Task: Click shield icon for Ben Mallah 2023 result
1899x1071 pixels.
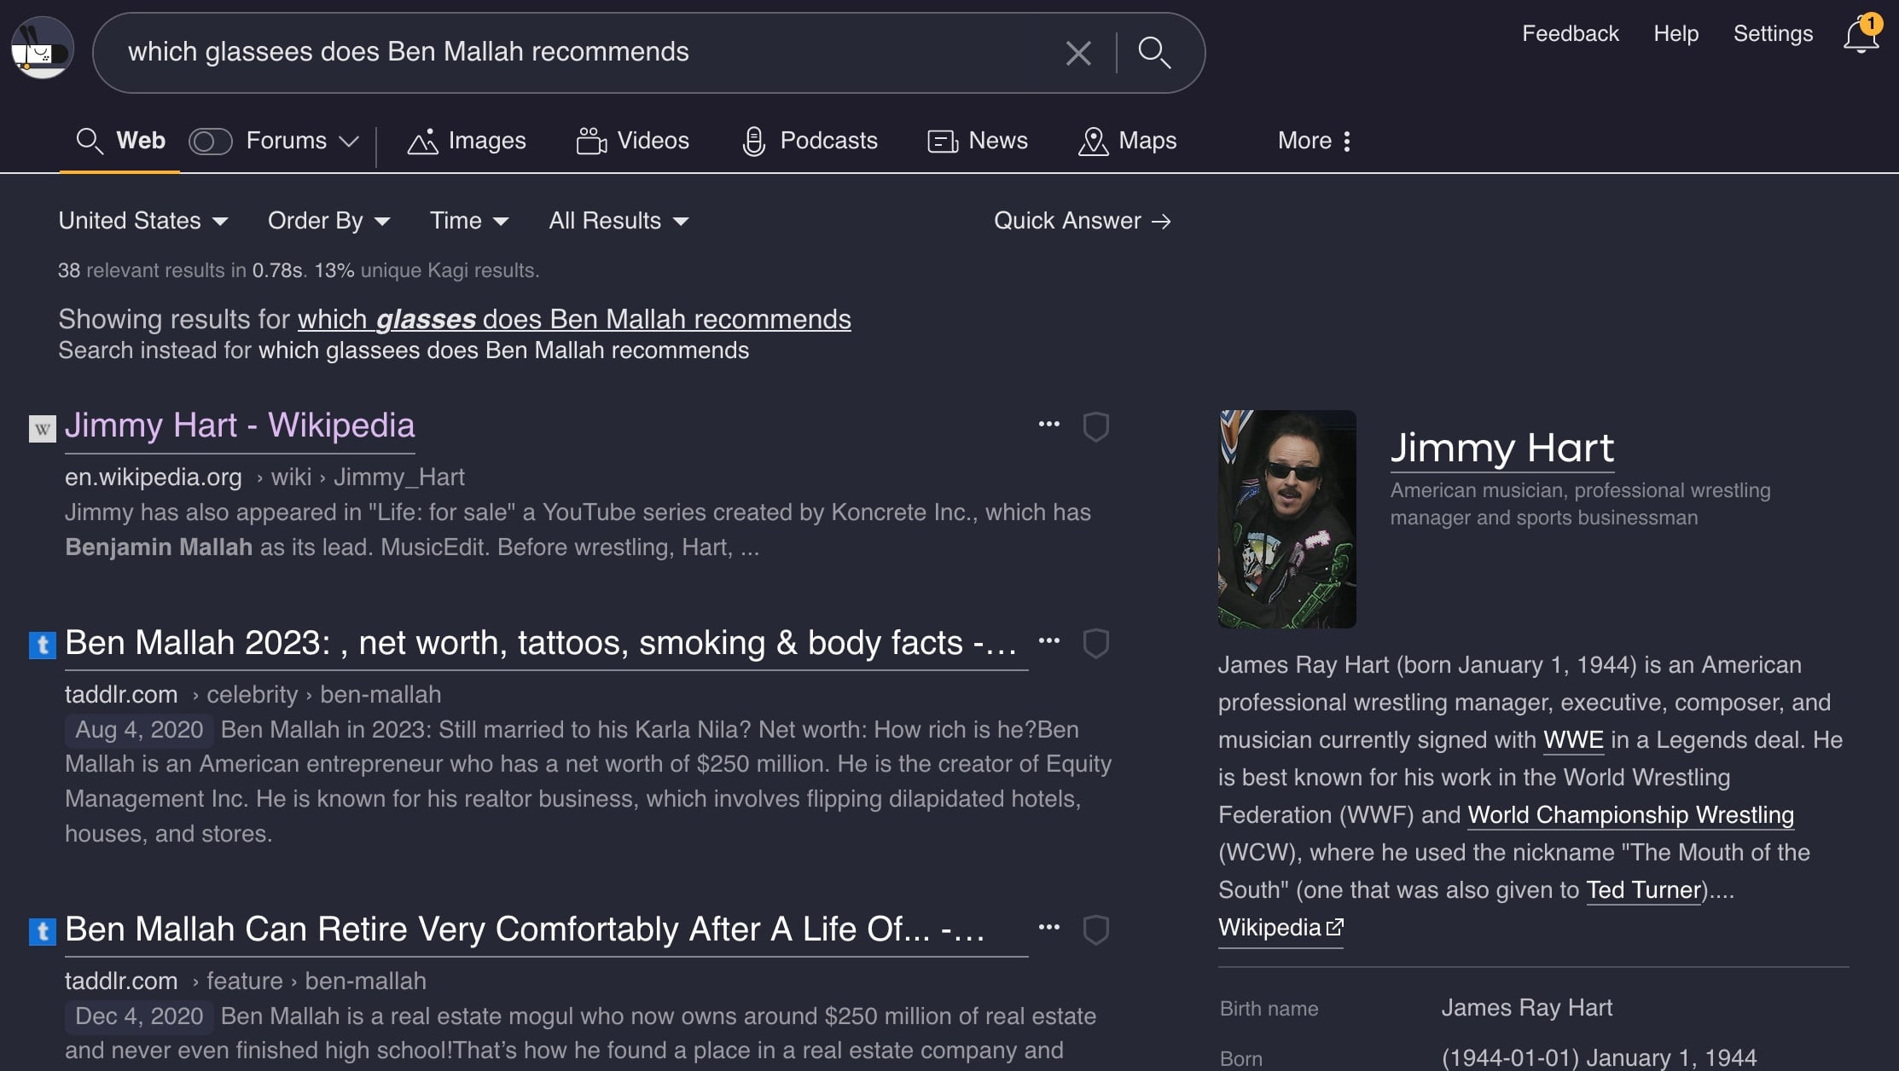Action: point(1095,643)
